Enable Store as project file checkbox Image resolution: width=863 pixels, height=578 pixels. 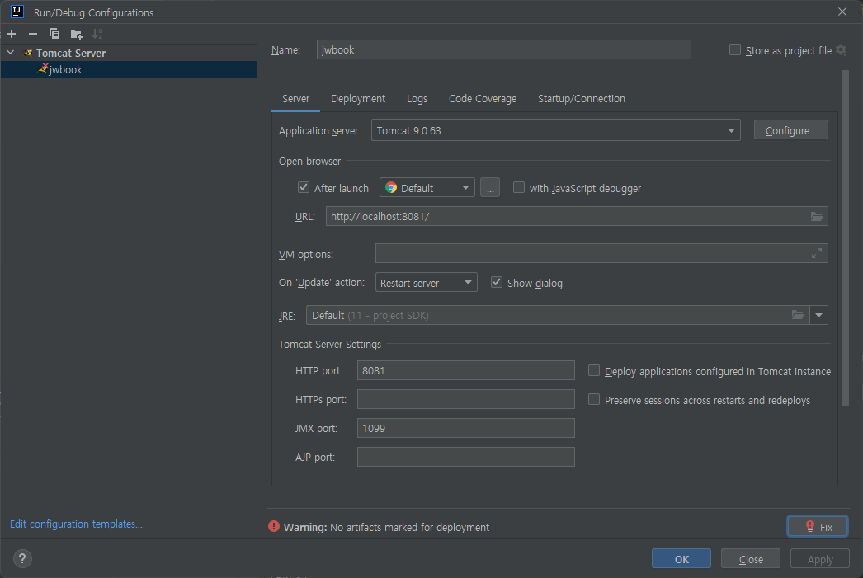pyautogui.click(x=735, y=50)
